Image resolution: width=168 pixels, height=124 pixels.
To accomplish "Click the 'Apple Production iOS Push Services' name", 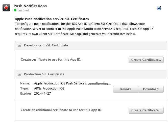I will point(73,83).
